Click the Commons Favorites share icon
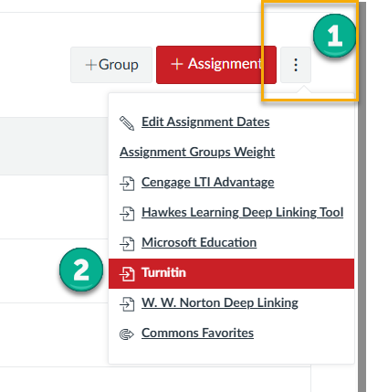This screenshot has width=367, height=392. (127, 334)
